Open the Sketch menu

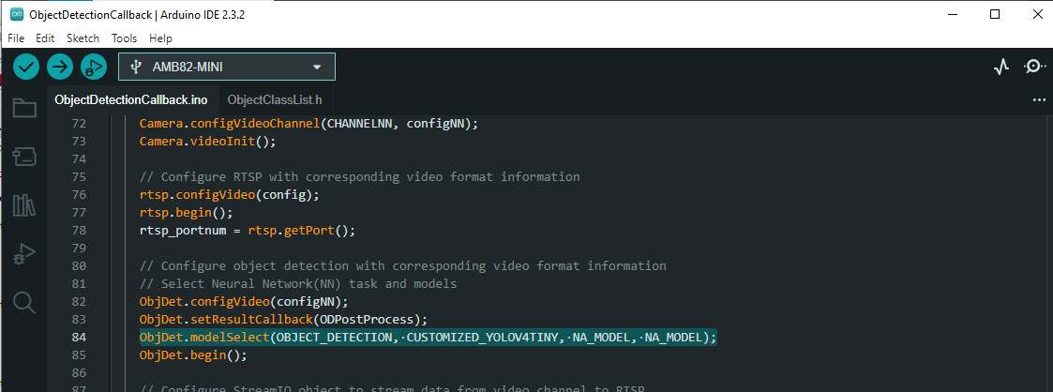(83, 38)
